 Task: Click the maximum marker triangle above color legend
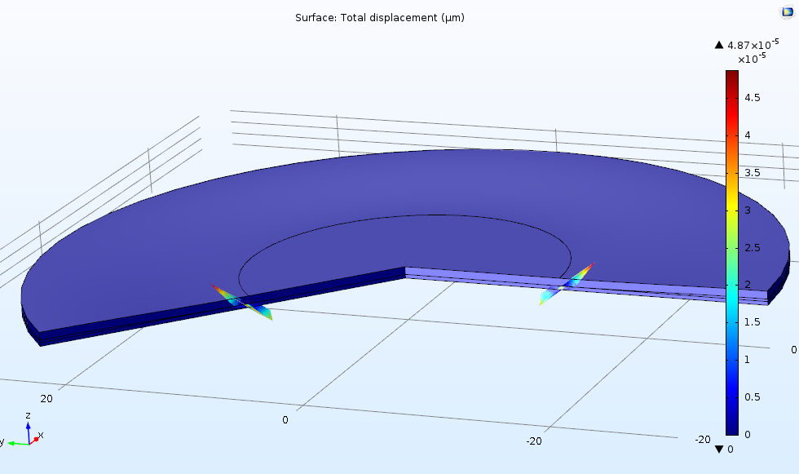[x=718, y=45]
